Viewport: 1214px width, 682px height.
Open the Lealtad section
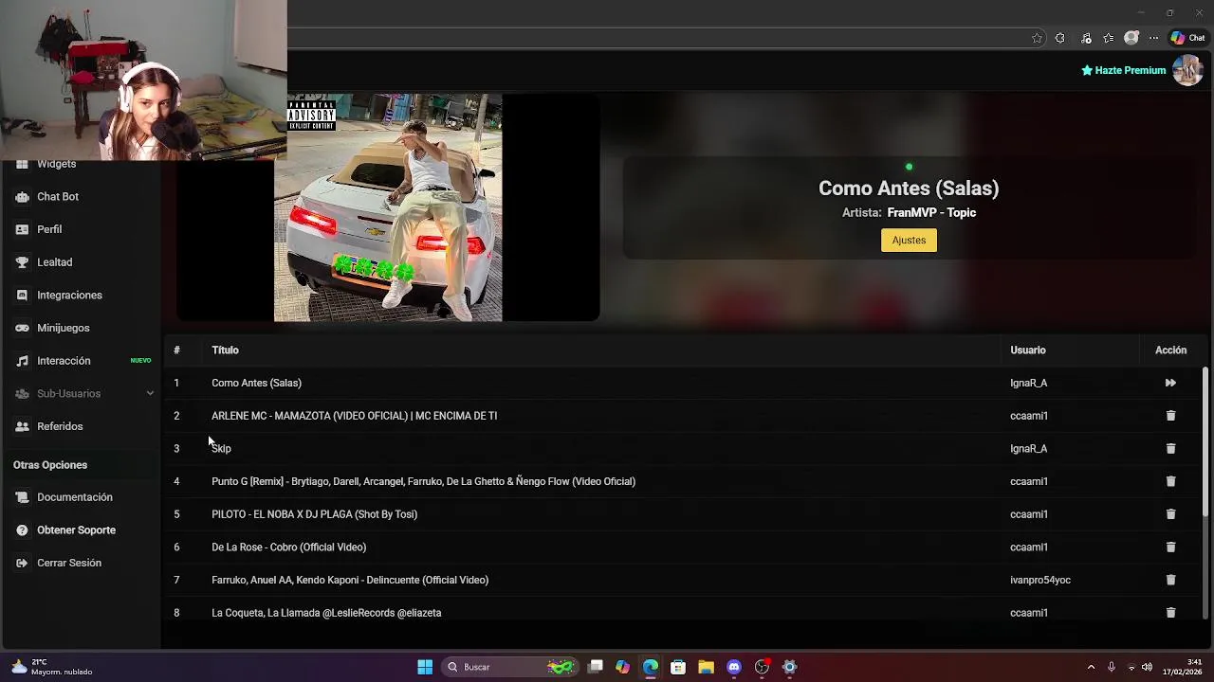click(54, 262)
